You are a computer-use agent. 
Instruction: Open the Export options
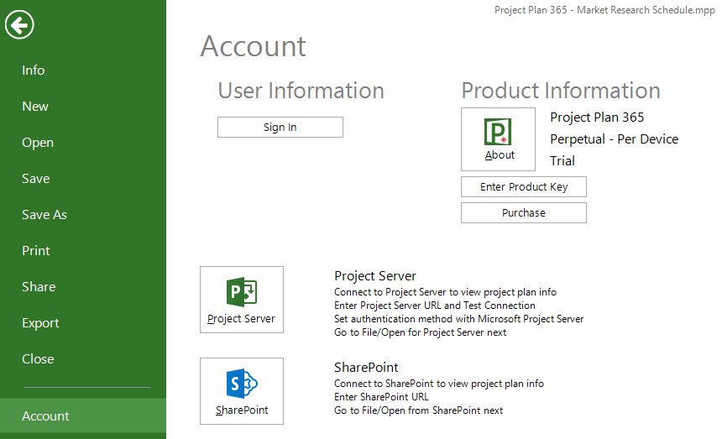(40, 323)
